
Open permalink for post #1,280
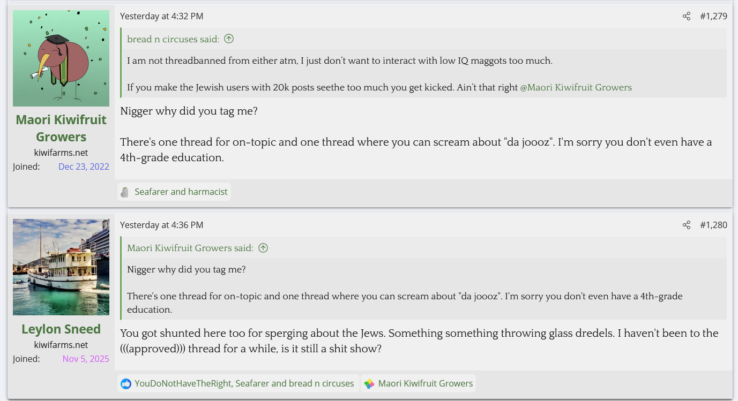713,225
